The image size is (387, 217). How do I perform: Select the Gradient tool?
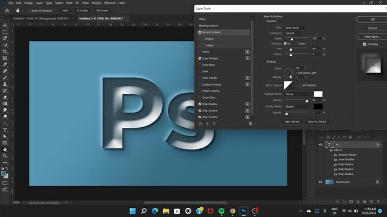click(x=5, y=104)
